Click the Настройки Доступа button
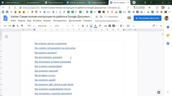Viewport: 172px width, 96px height. (148, 18)
